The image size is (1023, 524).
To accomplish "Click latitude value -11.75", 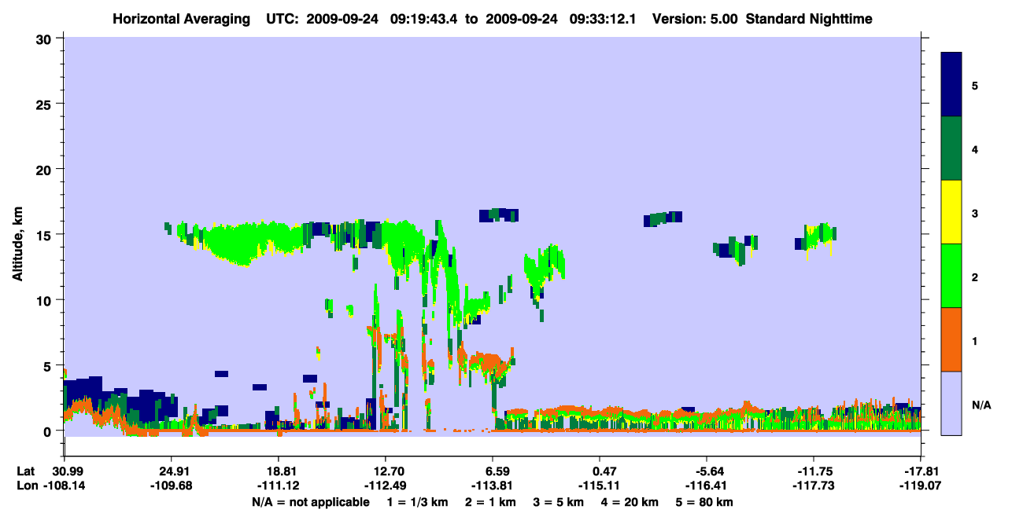I will (x=814, y=471).
